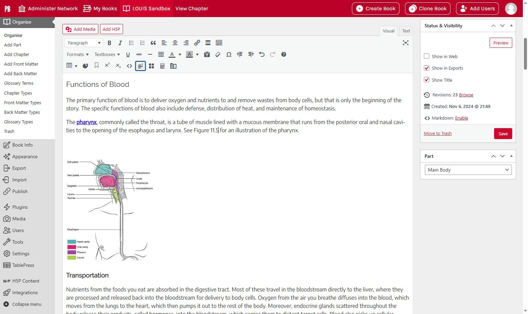Uncheck the Show Title checkbox
Screen dimensions: 528x314
[427, 80]
